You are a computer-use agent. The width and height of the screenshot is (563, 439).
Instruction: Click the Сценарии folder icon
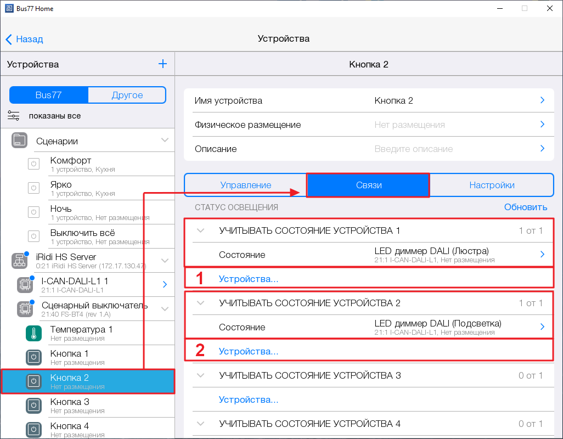20,141
